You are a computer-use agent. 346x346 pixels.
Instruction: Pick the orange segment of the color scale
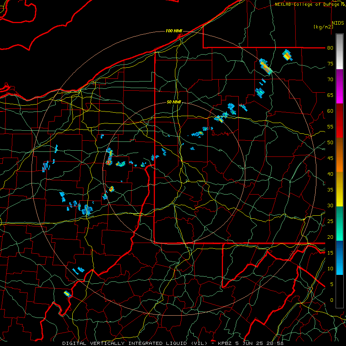point(339,163)
